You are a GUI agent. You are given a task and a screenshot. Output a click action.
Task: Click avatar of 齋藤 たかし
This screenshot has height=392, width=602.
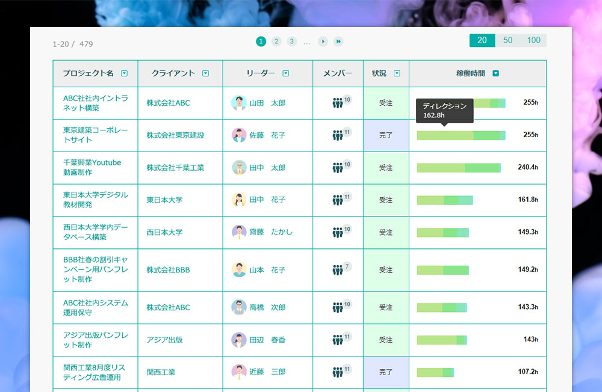(x=239, y=232)
